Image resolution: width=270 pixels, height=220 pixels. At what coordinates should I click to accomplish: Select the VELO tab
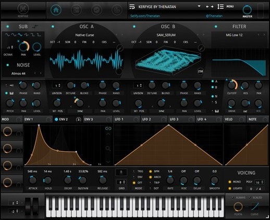coord(235,119)
